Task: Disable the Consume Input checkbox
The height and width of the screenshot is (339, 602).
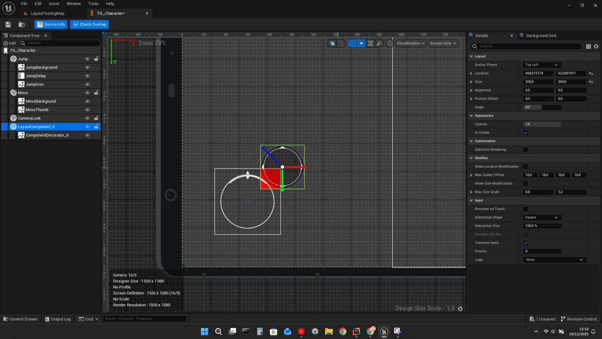Action: 526,243
